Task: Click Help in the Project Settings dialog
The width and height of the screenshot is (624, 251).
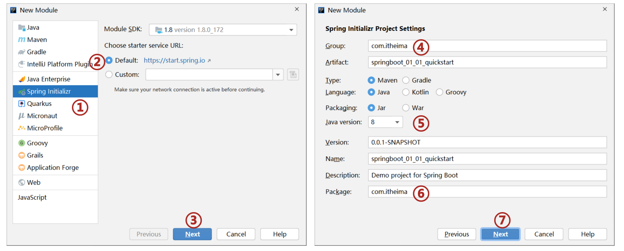Action: [588, 234]
